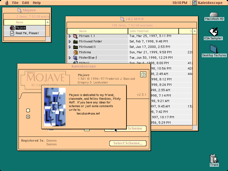Click the date Sat, Feb 7, 1998, 9:48 PM

tap(148, 41)
